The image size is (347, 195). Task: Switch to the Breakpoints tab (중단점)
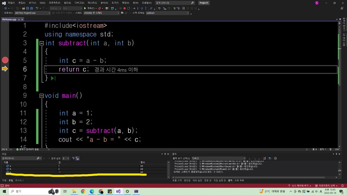187,180
